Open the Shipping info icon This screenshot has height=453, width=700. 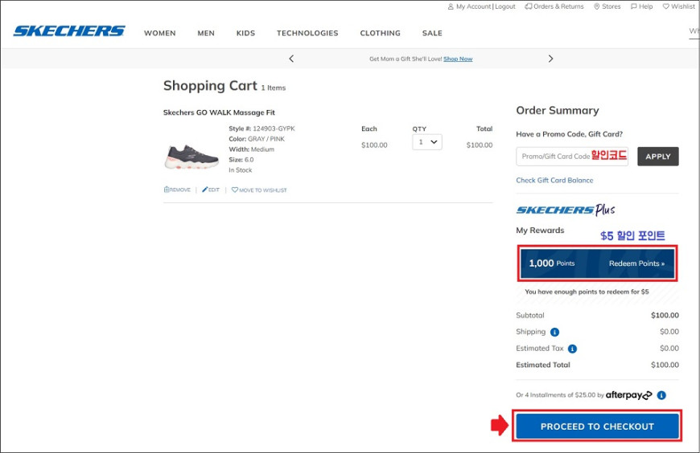click(x=554, y=333)
